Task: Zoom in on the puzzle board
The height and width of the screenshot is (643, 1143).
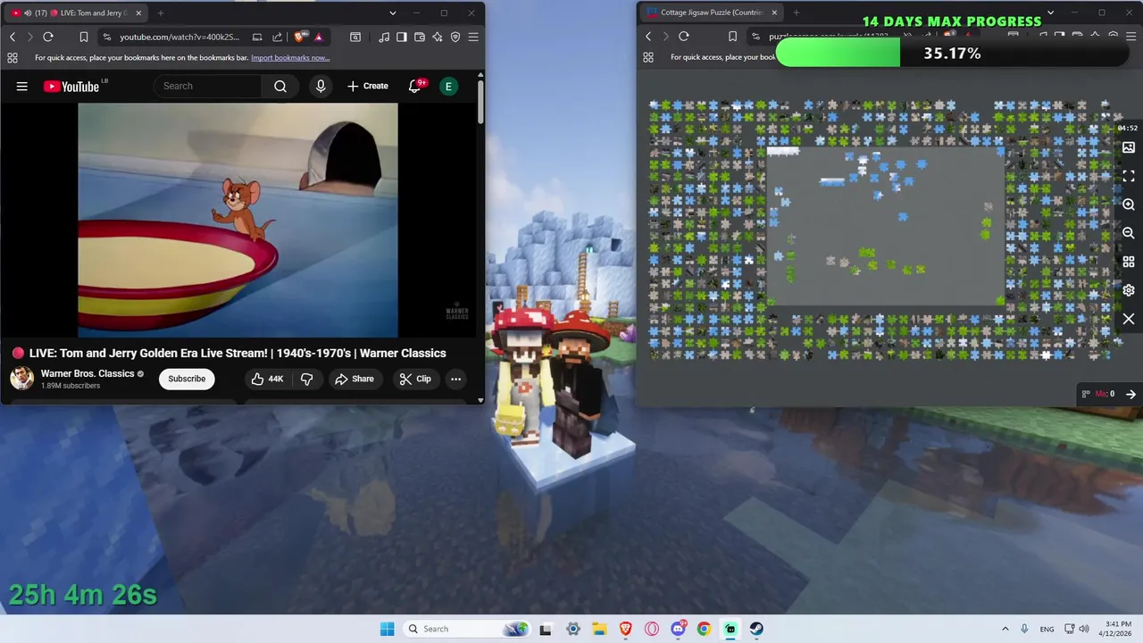Action: click(1129, 205)
